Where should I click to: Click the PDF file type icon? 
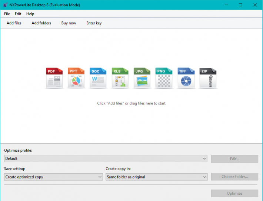tap(54, 78)
